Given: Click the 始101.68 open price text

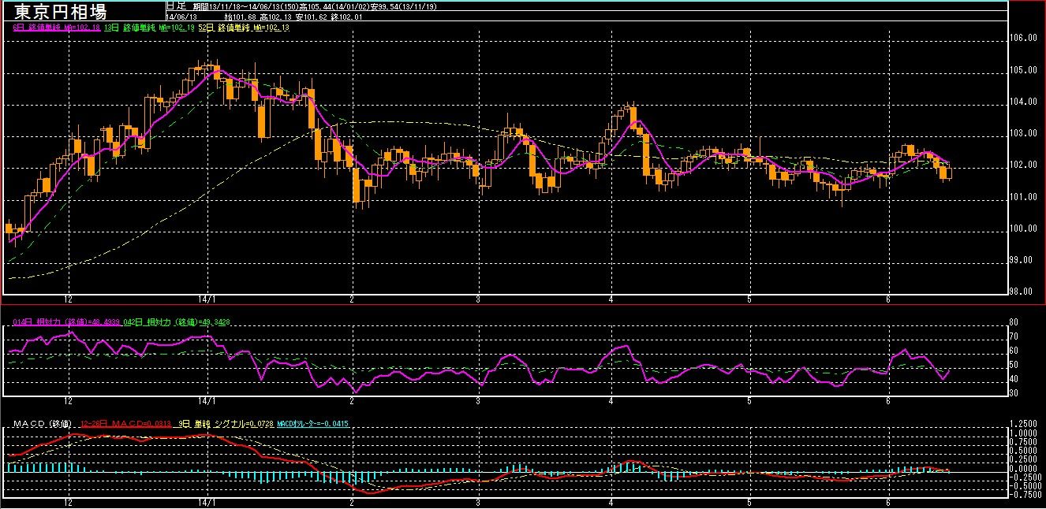Looking at the screenshot, I should pyautogui.click(x=240, y=17).
